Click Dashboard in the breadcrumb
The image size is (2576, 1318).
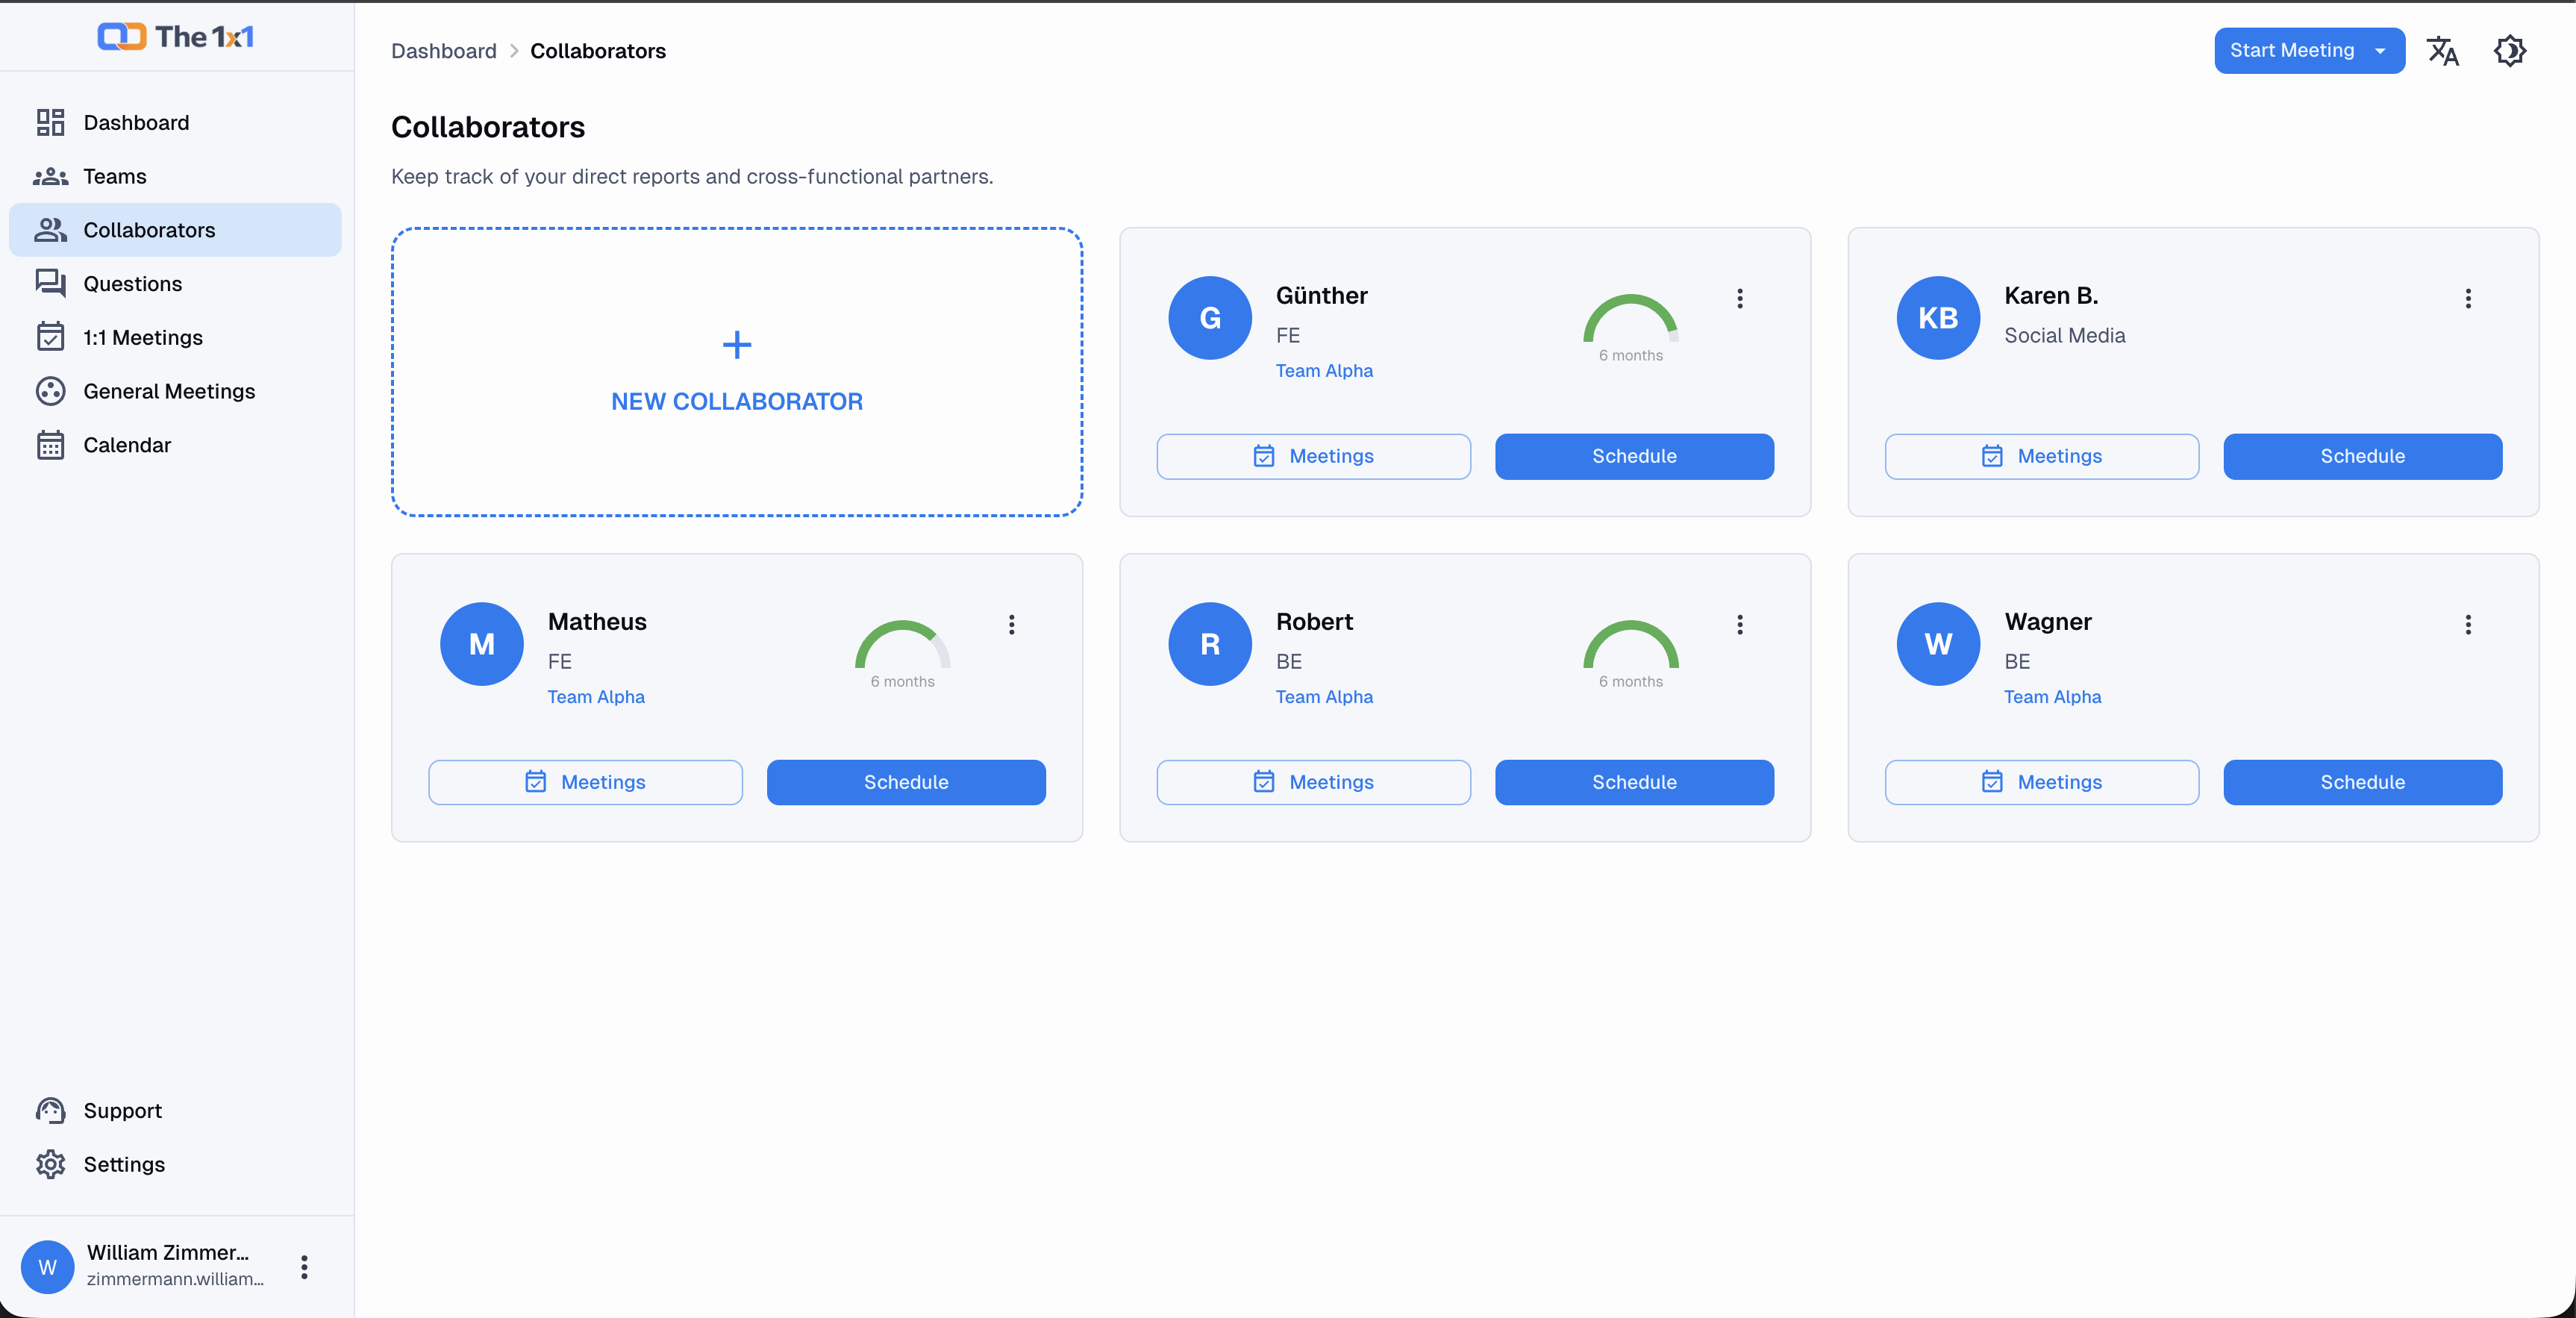[443, 51]
